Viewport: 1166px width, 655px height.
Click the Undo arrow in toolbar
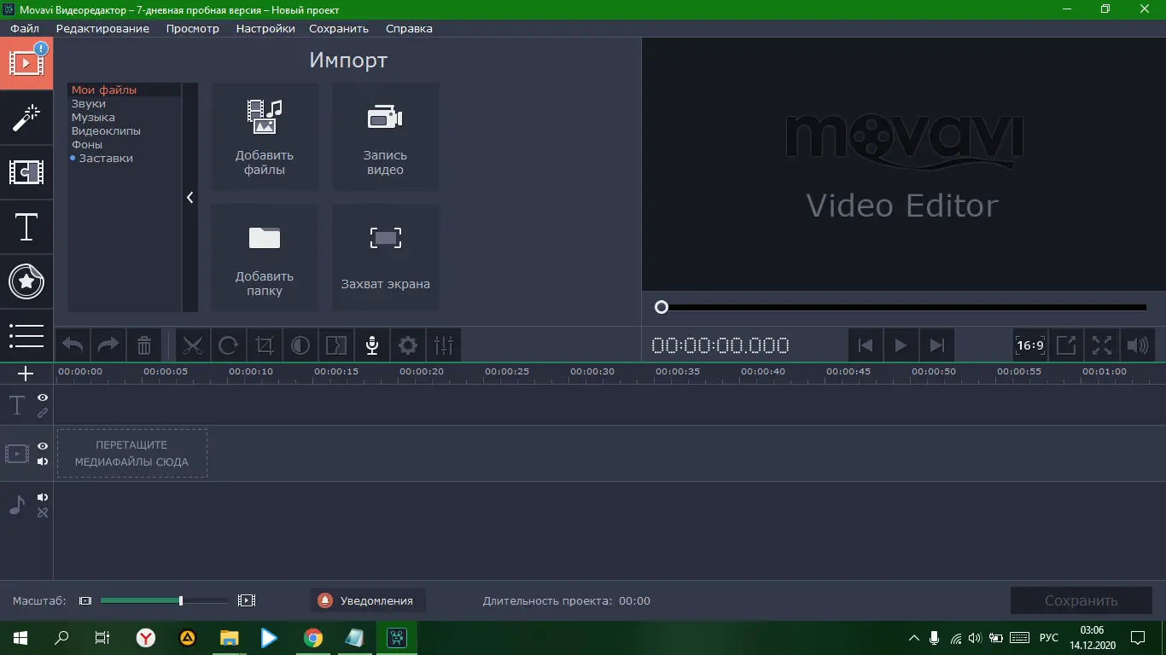(x=73, y=345)
